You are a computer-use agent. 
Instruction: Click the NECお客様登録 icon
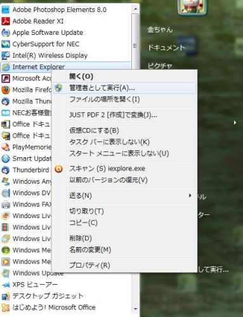tap(6, 113)
